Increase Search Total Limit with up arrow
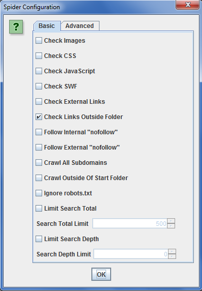This screenshot has width=202, height=291. point(171,221)
